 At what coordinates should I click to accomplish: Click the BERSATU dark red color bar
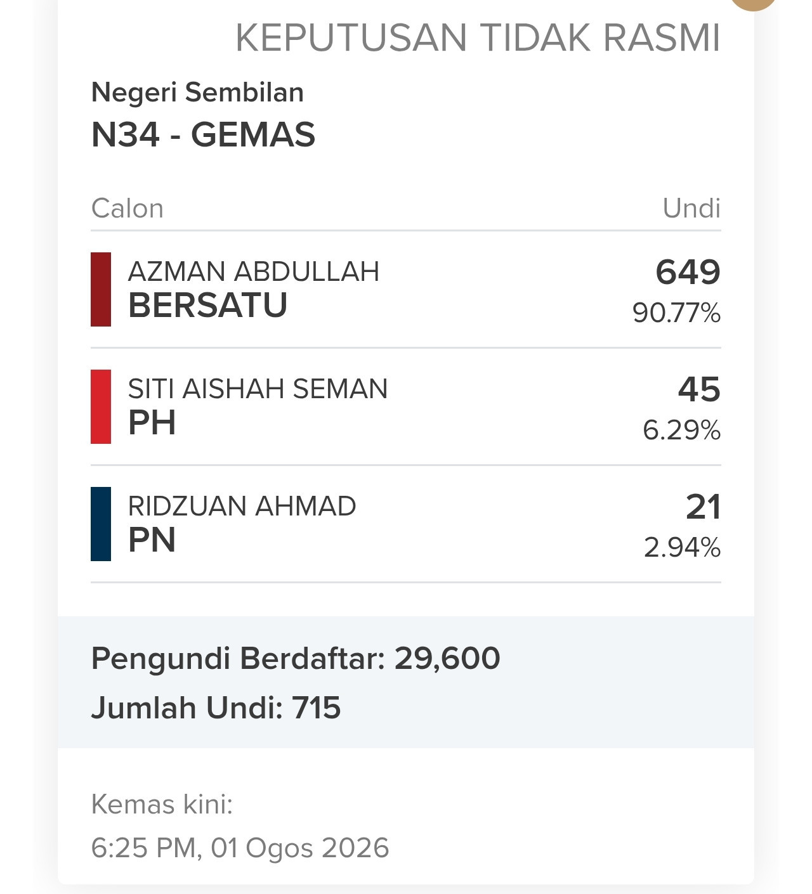101,289
